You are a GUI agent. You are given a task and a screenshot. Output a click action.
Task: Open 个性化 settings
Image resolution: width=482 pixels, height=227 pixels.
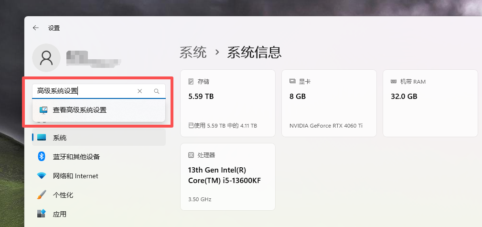99,195
